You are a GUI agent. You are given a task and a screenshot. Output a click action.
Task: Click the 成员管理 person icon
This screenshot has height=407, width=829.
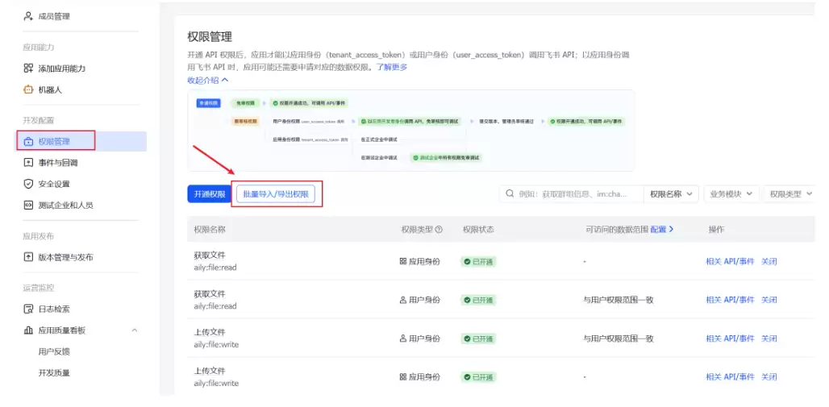[28, 16]
